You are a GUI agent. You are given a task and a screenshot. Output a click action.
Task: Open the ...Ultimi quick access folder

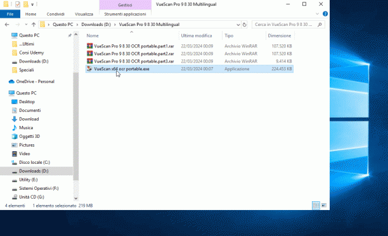coord(27,44)
